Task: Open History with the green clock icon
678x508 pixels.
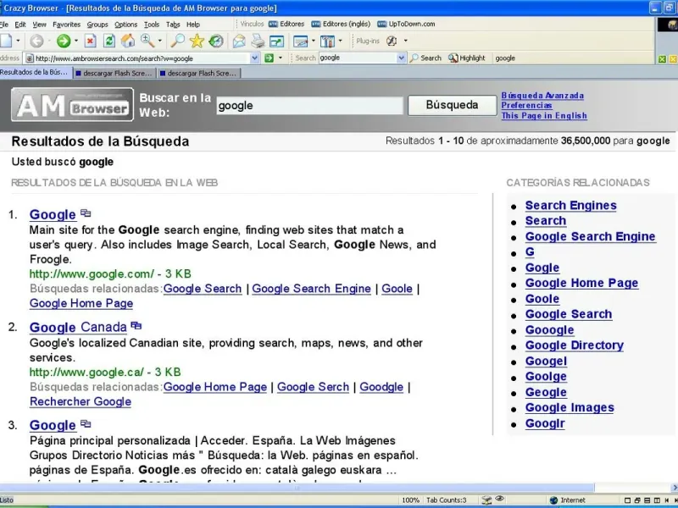Action: pos(216,41)
